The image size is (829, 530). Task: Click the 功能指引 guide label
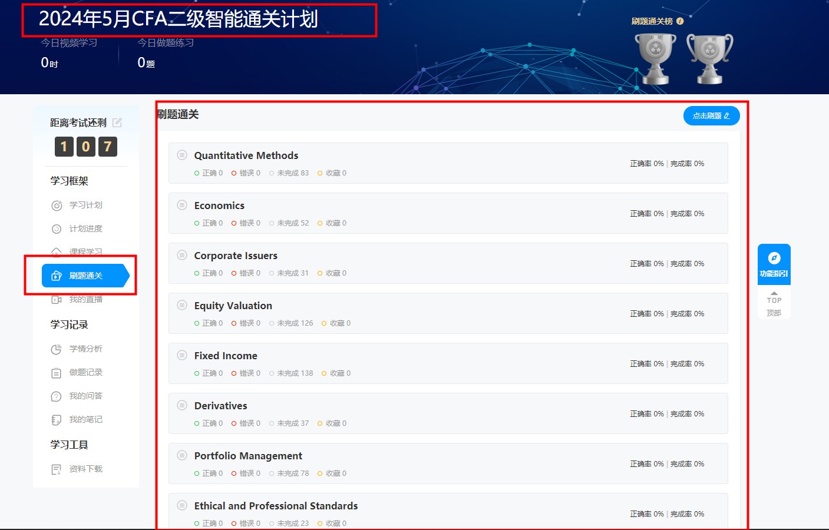pyautogui.click(x=774, y=274)
